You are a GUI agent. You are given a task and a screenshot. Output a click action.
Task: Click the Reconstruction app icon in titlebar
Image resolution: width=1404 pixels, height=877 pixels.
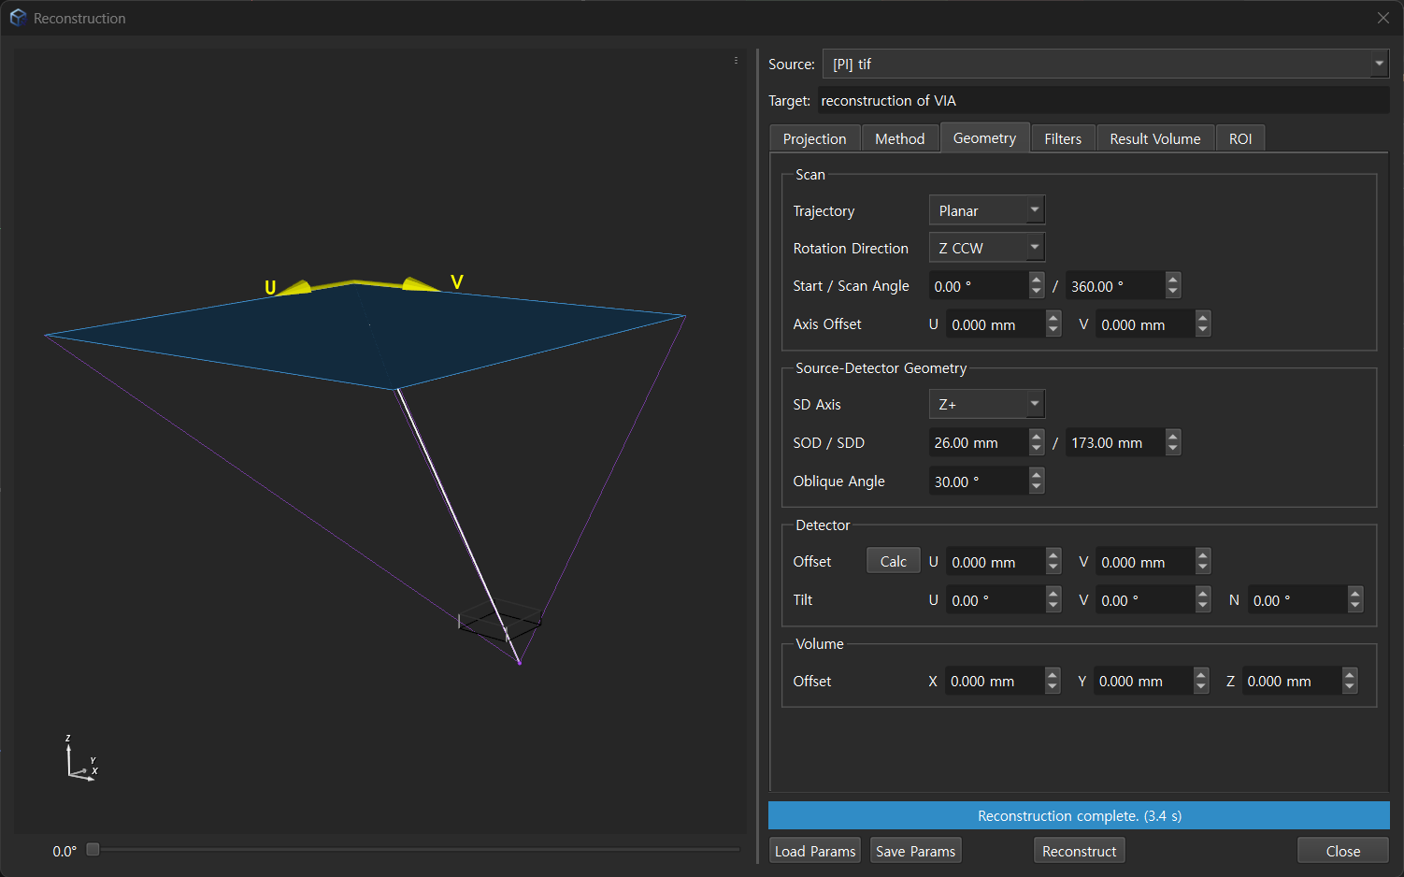pos(18,17)
